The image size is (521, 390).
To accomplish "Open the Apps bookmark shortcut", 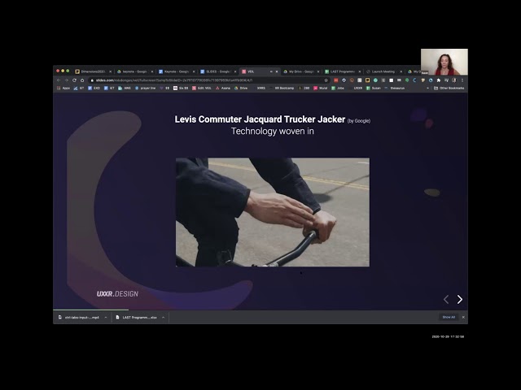I will 63,89.
